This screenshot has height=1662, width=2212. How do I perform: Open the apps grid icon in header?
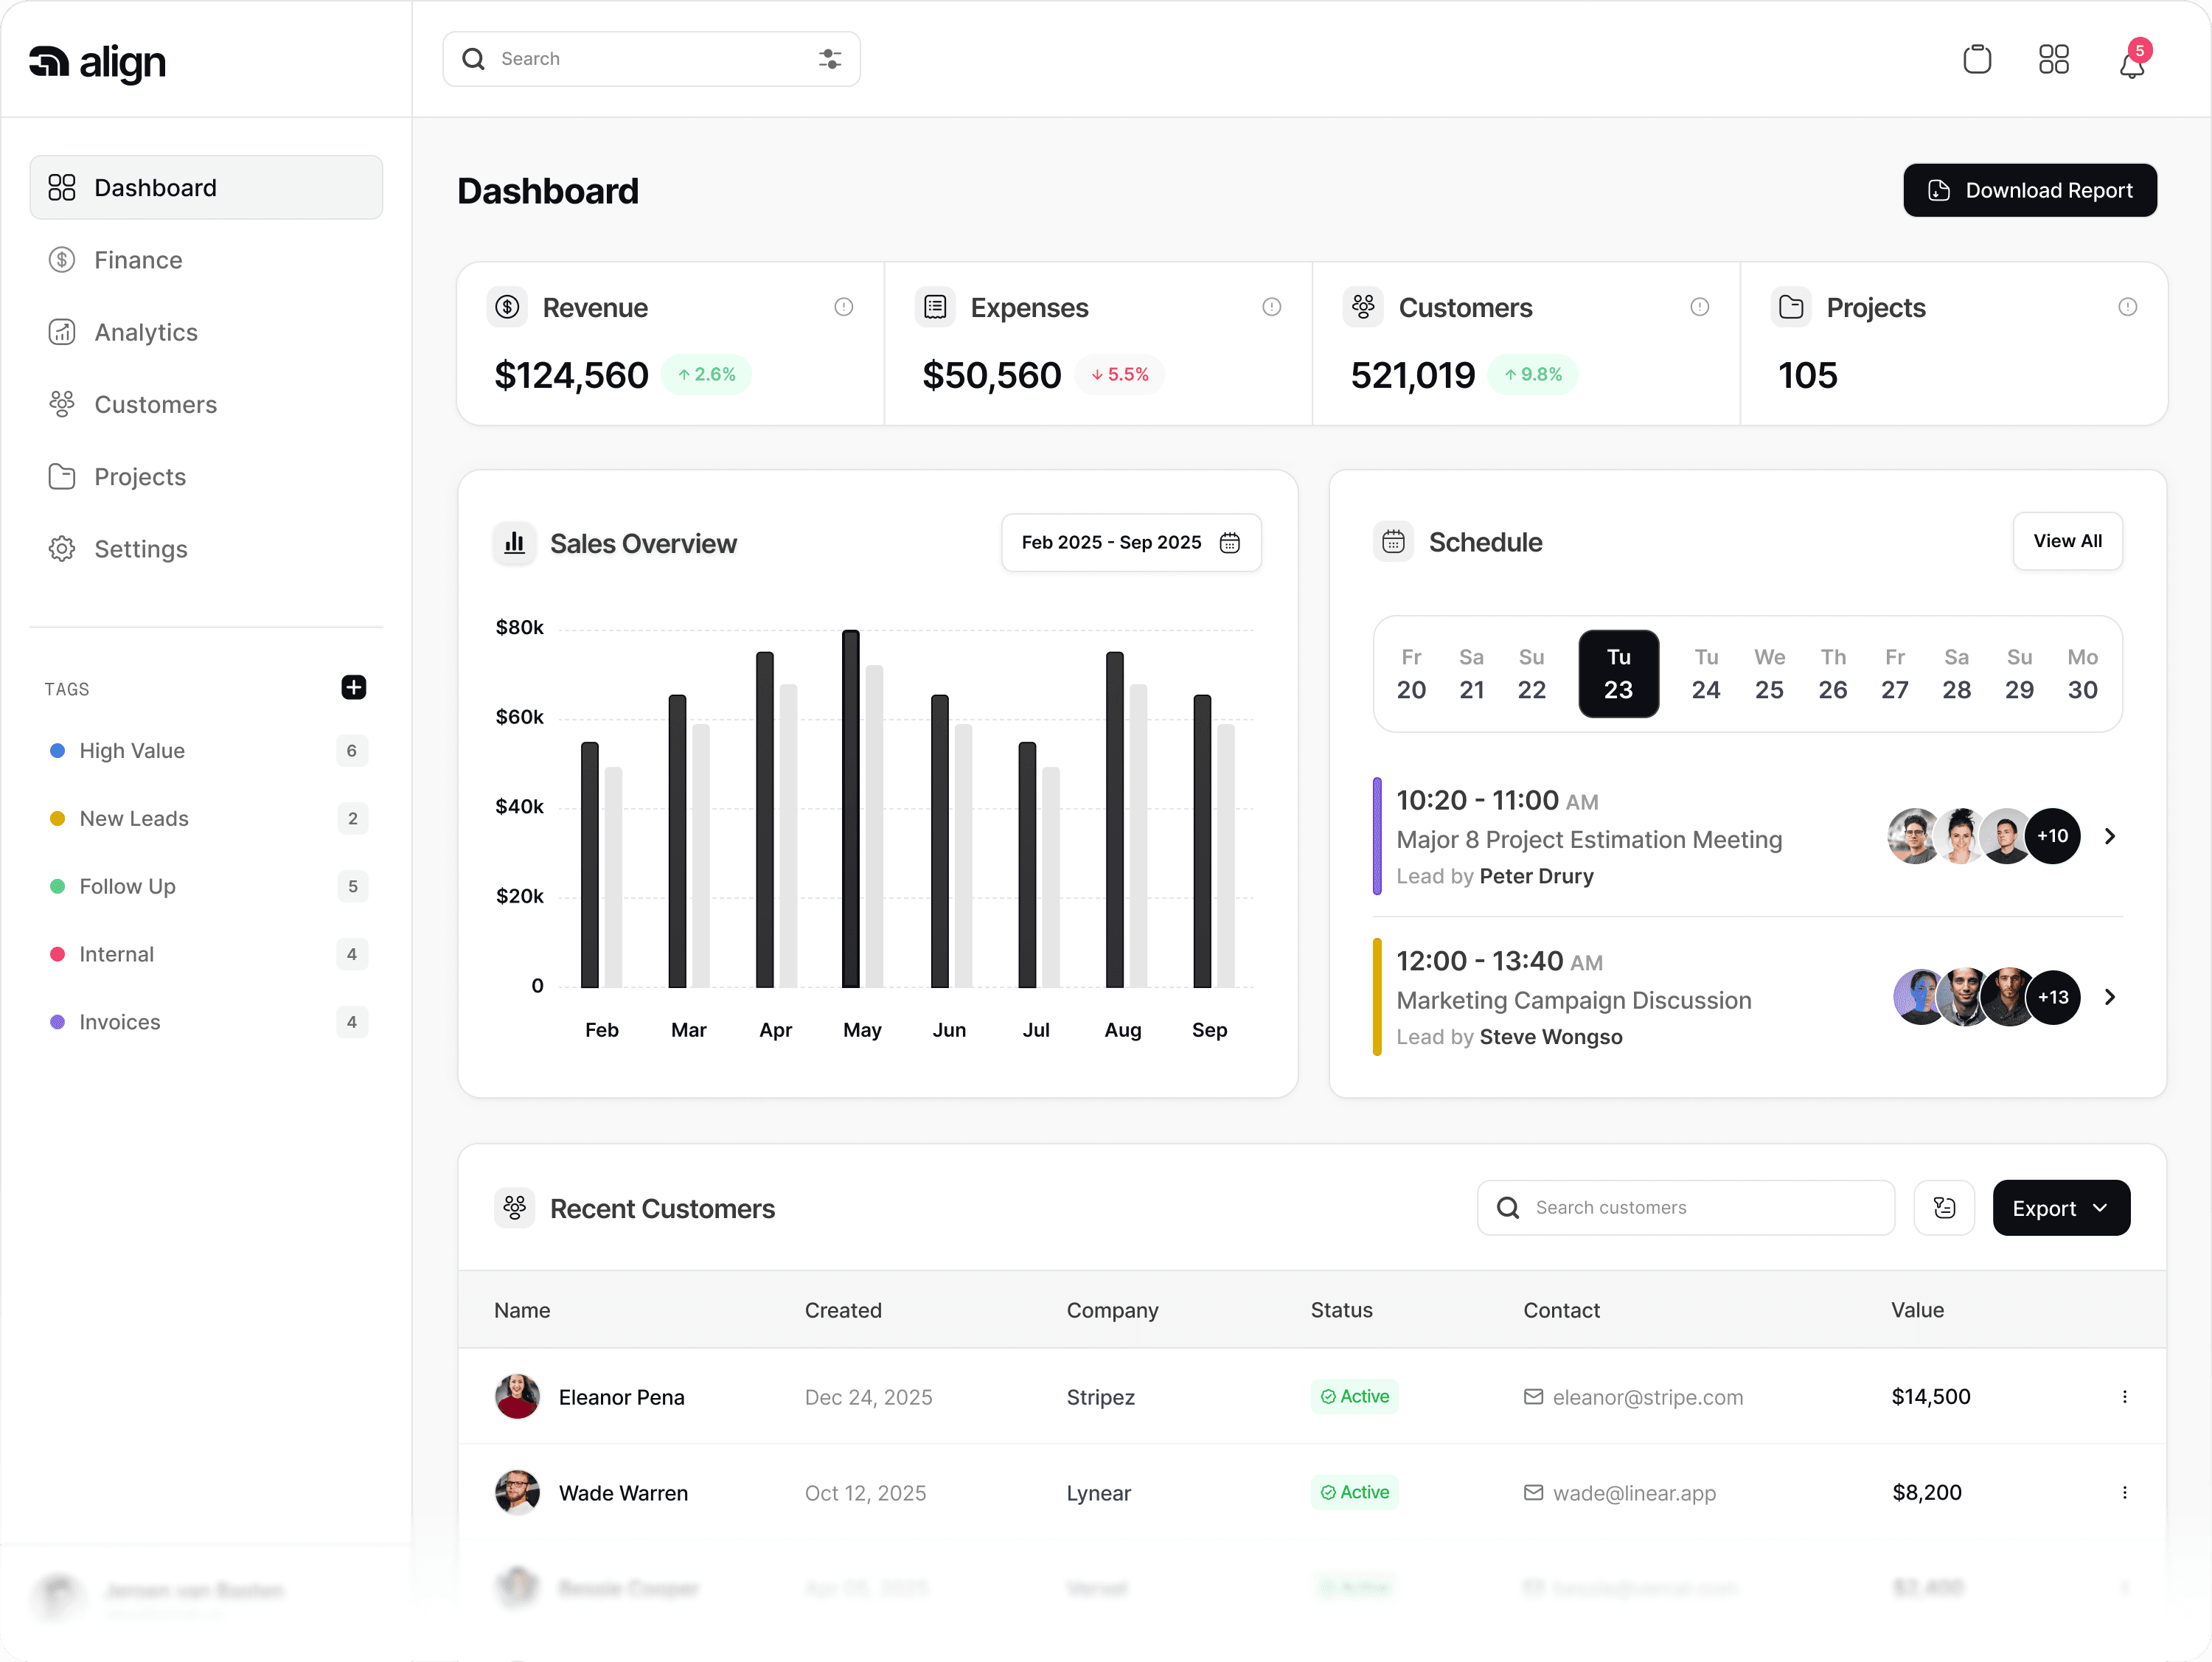pyautogui.click(x=2053, y=59)
